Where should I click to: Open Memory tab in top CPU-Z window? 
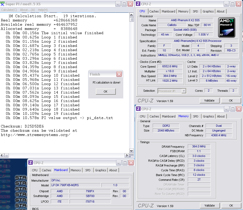click(183, 11)
